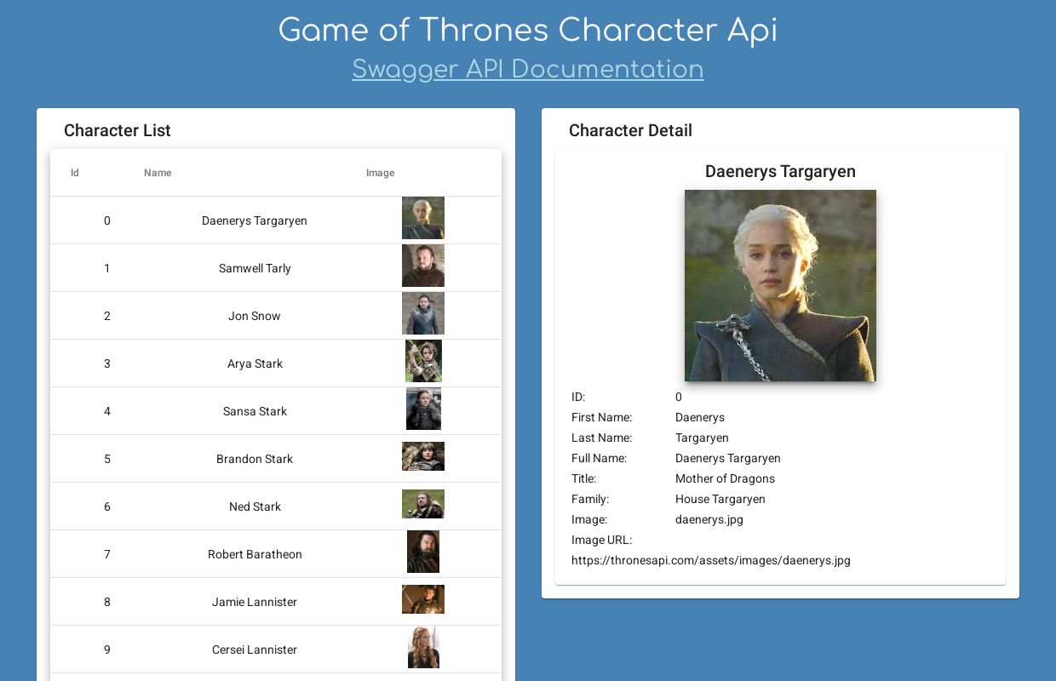Click the First Name value Daenerys
The image size is (1056, 681).
pos(700,417)
